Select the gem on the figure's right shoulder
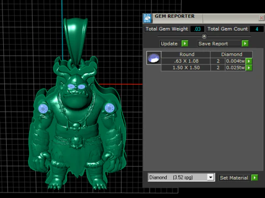This screenshot has width=265, height=198. [110, 108]
